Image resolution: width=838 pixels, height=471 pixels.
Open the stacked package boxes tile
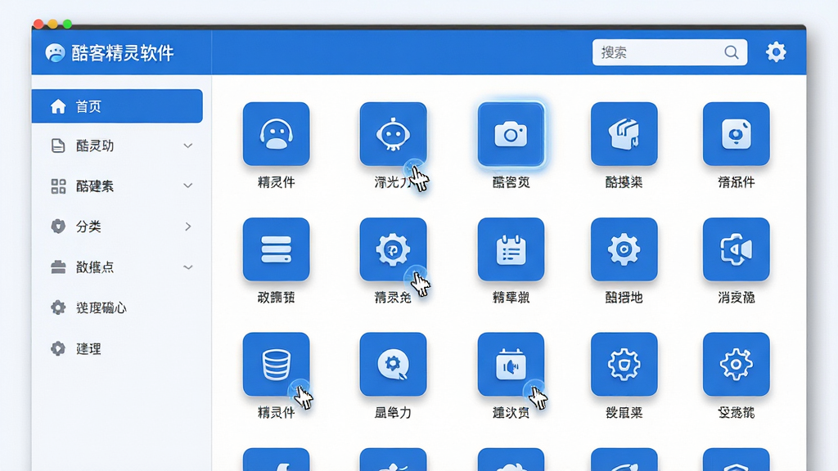(x=624, y=134)
